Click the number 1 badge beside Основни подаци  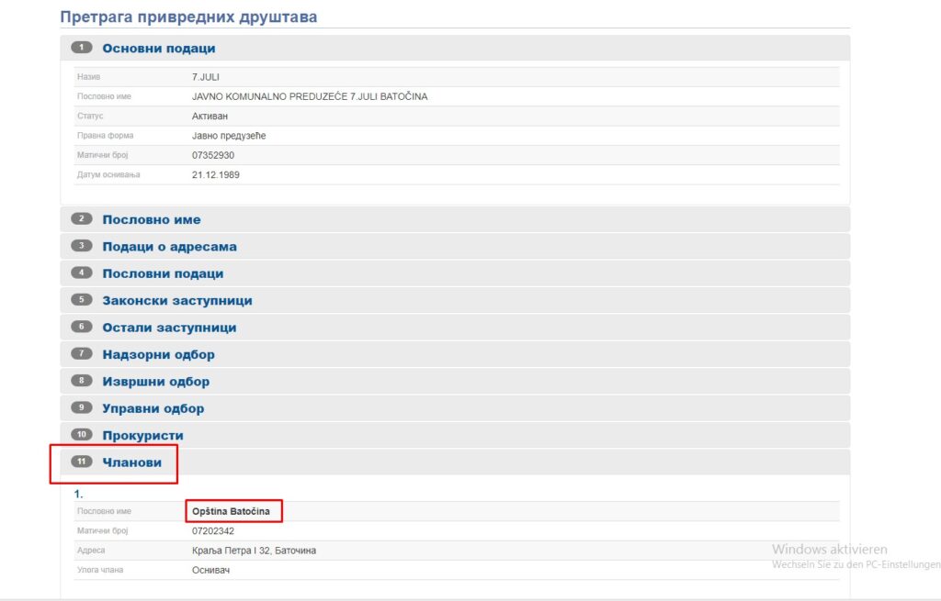[x=82, y=48]
